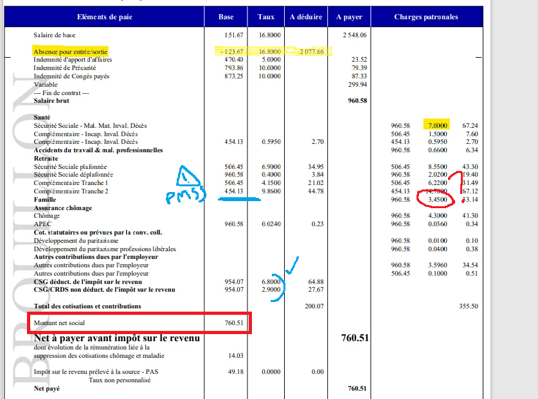Viewport: 538px width, 399px height.
Task: Click the 'Salaire brut' amount 960.58
Action: point(357,100)
